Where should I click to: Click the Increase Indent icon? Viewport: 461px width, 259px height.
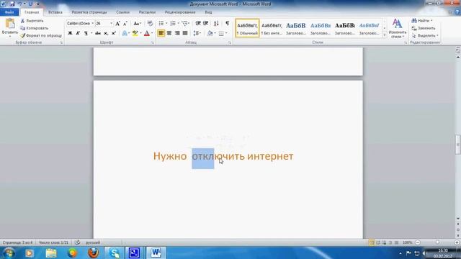(x=206, y=23)
